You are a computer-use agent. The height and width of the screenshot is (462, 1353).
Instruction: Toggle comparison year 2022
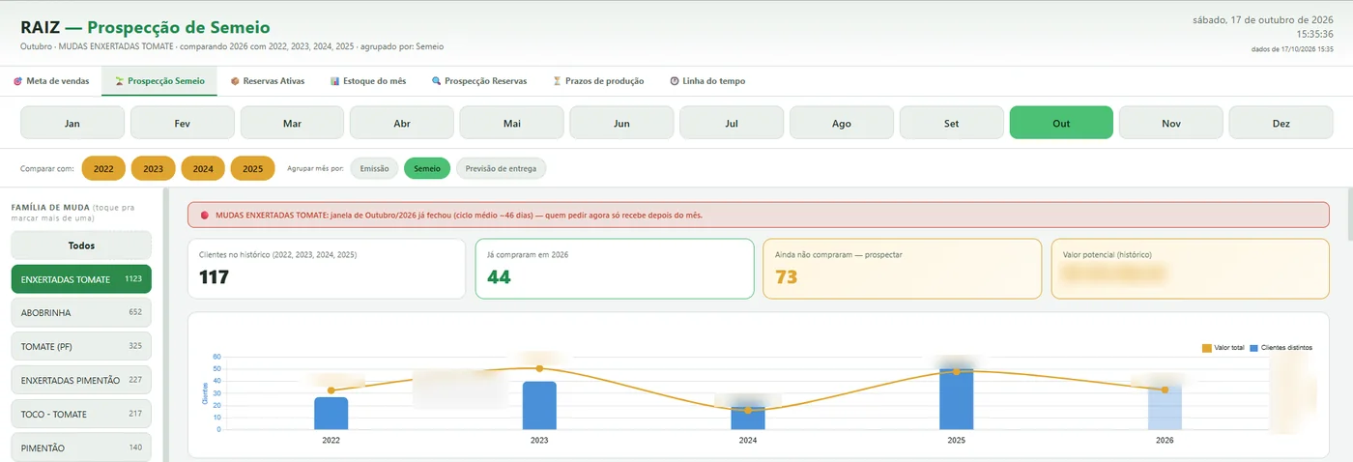click(103, 168)
